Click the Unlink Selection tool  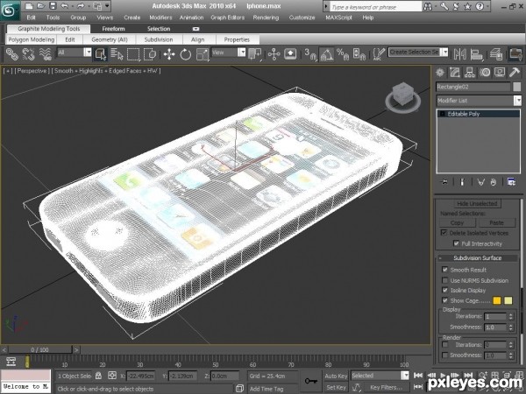29,53
